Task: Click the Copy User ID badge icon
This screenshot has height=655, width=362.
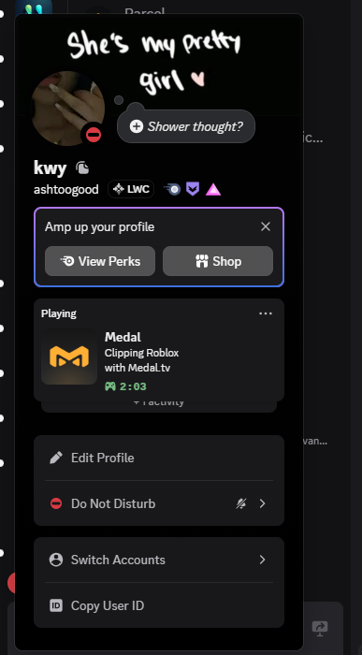Action: click(56, 605)
